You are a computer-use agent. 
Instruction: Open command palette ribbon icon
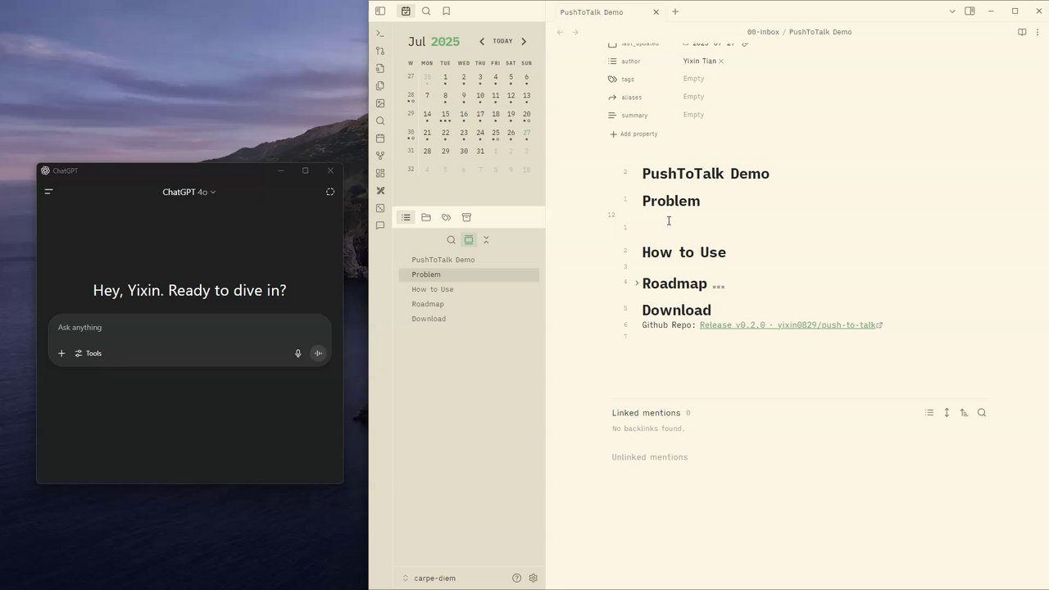coord(380,34)
